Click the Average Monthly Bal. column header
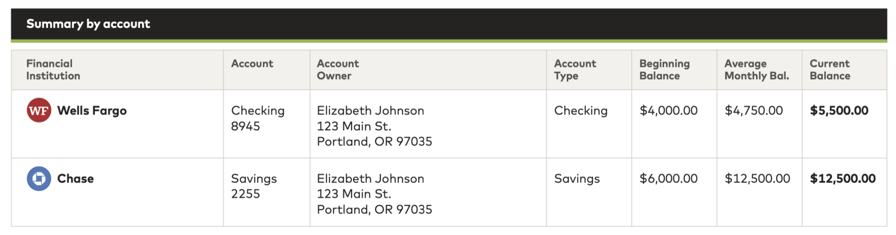Screen dimensions: 896x235 (x=756, y=69)
